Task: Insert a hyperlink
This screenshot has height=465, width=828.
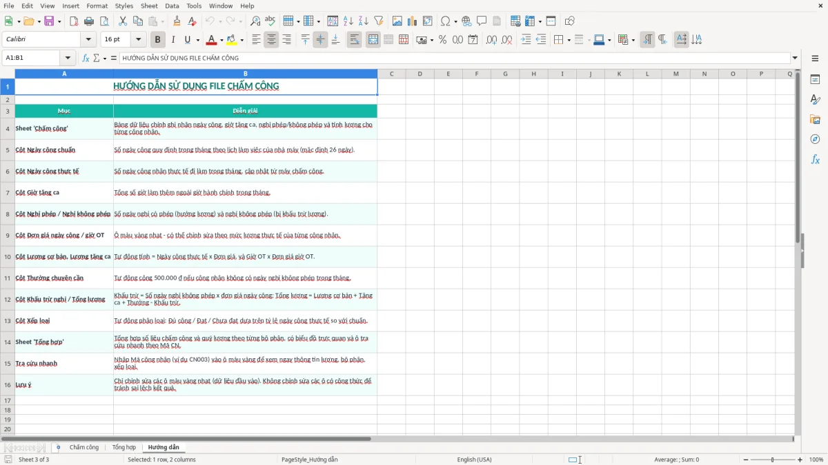Action: pyautogui.click(x=466, y=21)
